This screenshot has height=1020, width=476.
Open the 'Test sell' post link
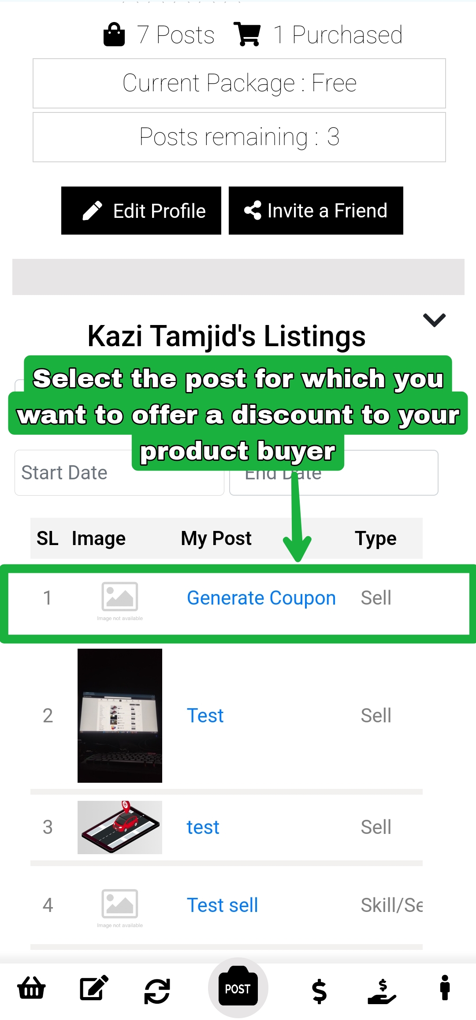point(222,905)
